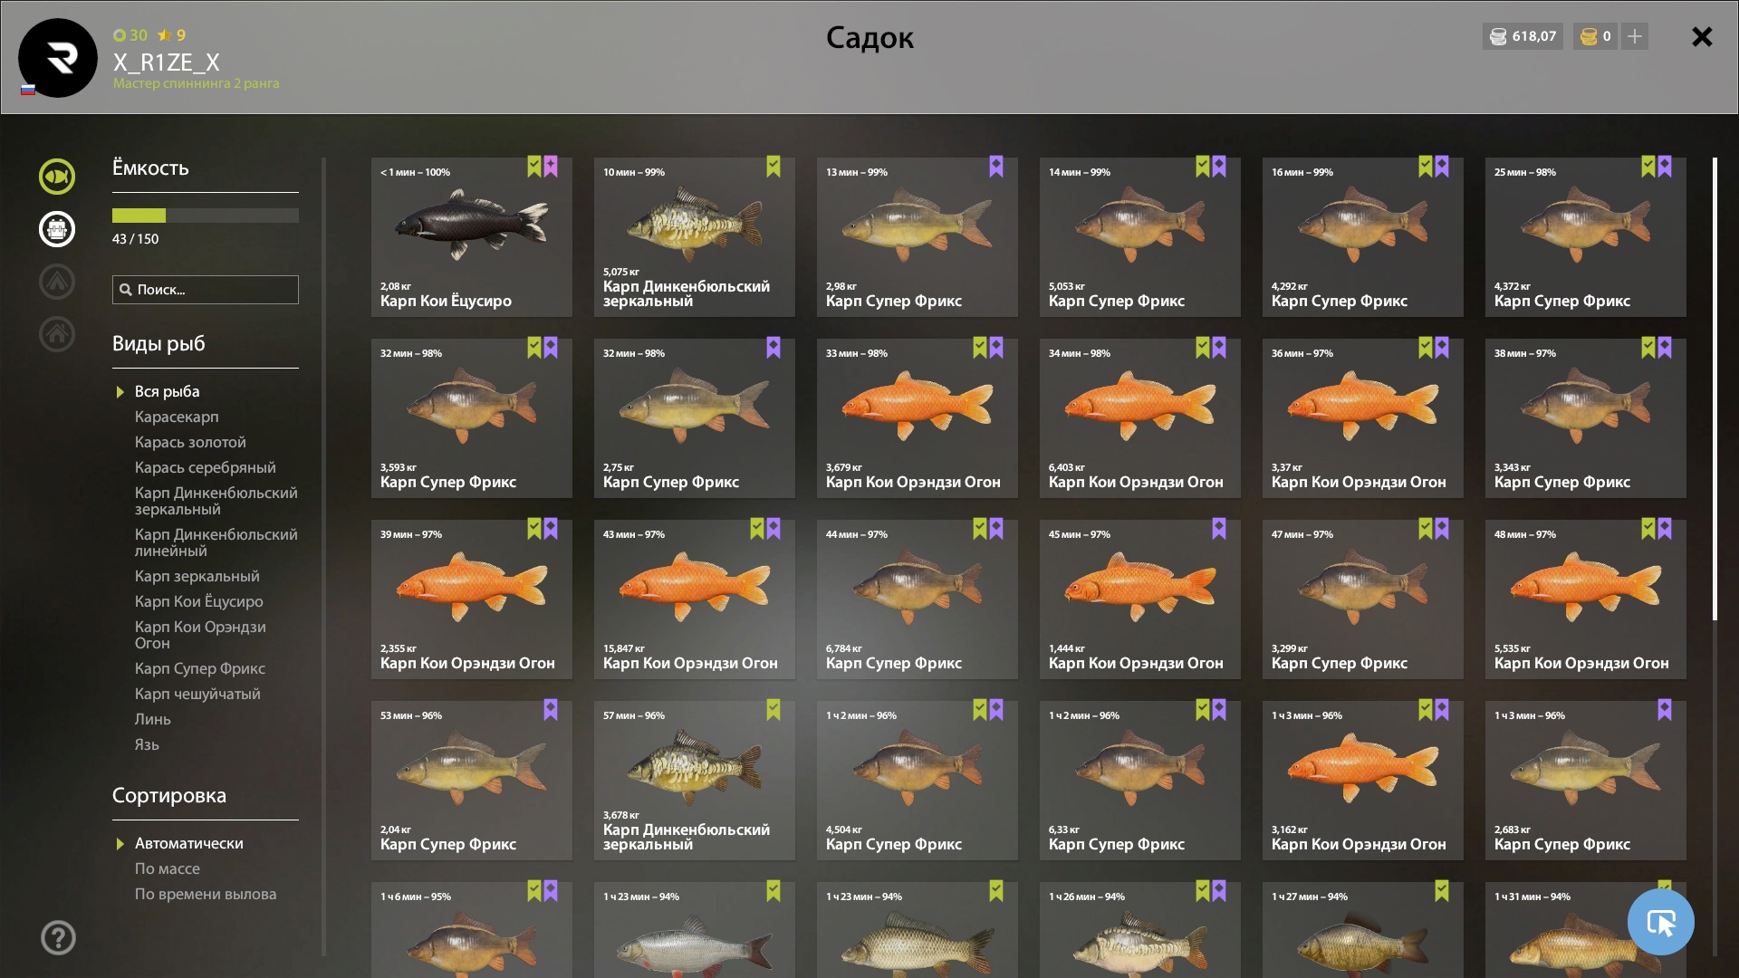Toggle purple bookmark on 2,98 кг Карп Супер Фрикс
Screen dimensions: 1739x978
coord(996,167)
